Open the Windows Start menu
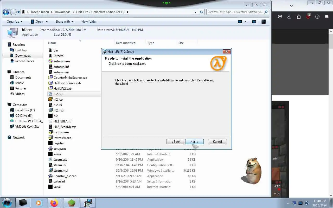Screen dimensions: 333x208 [x=7, y=203]
